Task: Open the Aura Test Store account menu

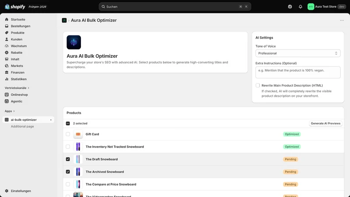Action: click(326, 7)
